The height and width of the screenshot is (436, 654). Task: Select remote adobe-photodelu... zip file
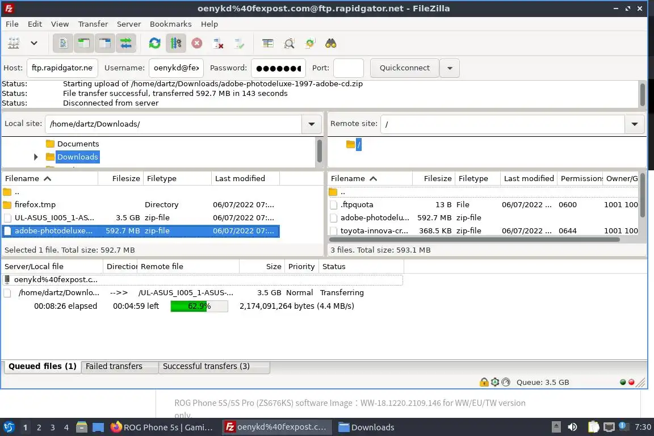pyautogui.click(x=483, y=218)
